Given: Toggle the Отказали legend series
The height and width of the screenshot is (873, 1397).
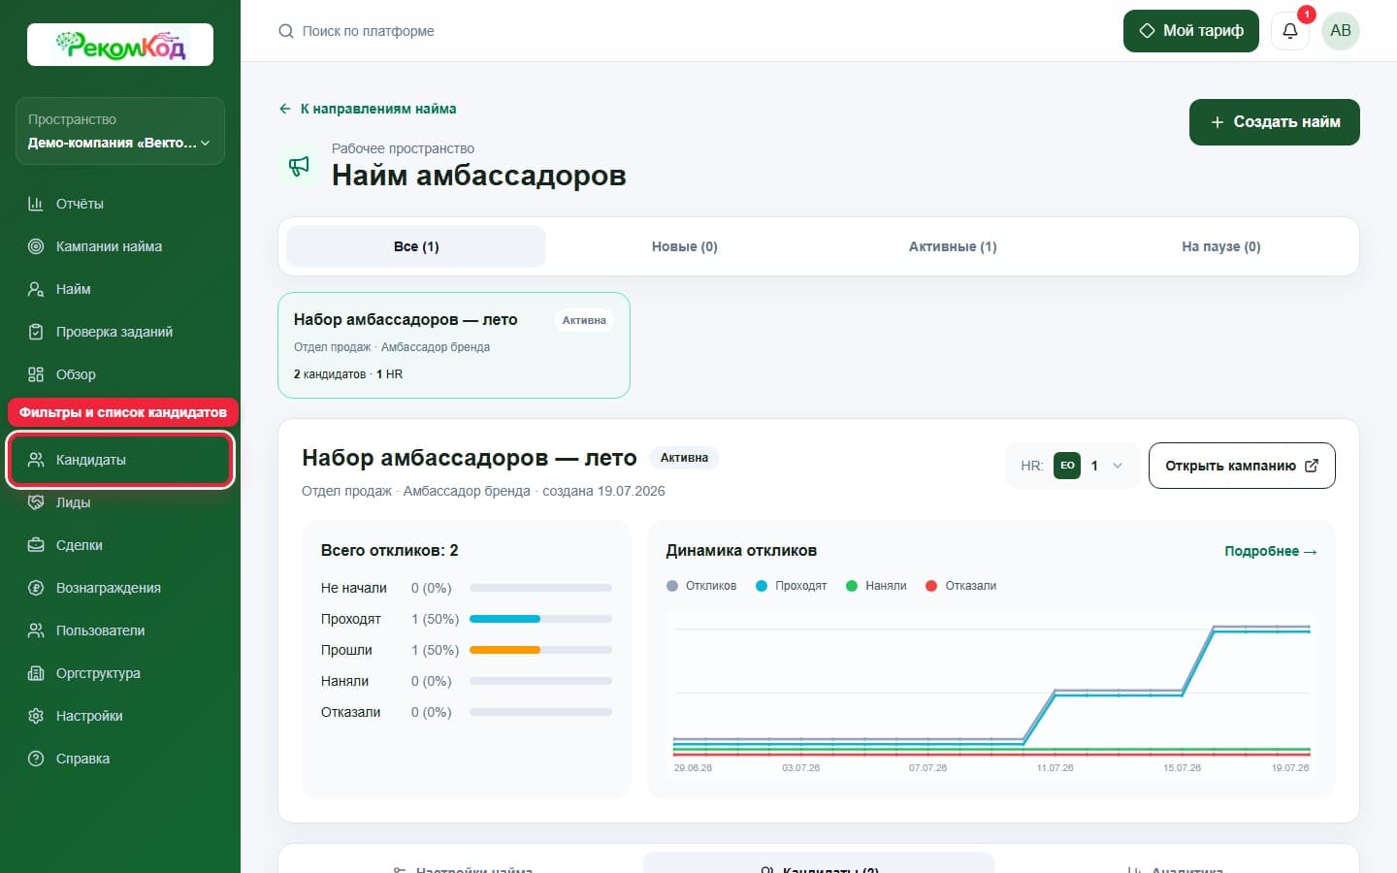Looking at the screenshot, I should [961, 586].
